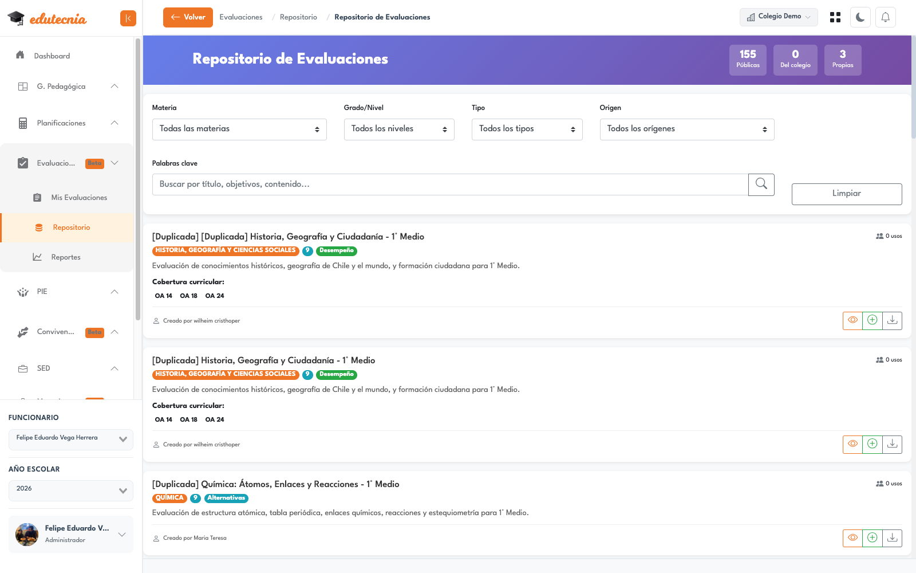Click the SED briefcase icon

[x=23, y=368]
